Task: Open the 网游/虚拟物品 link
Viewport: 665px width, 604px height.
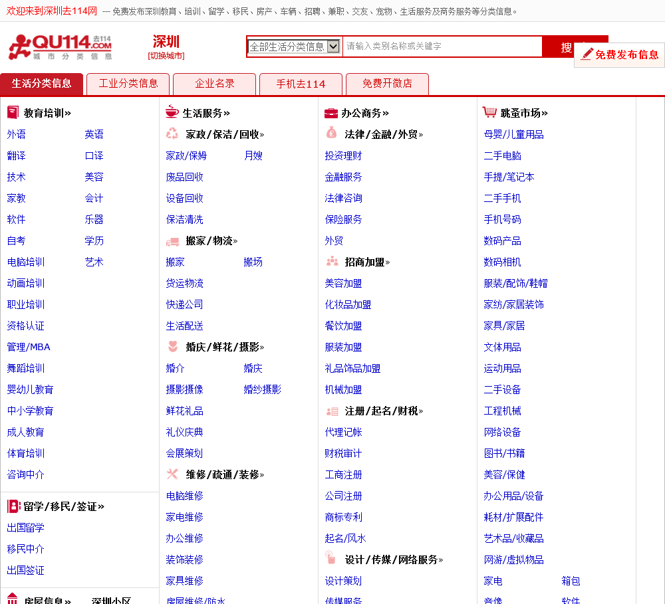Action: point(513,559)
